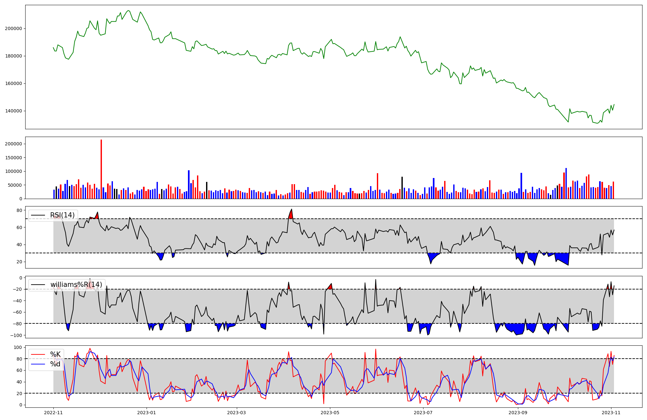Click the 180000 price axis tick label

13,56
